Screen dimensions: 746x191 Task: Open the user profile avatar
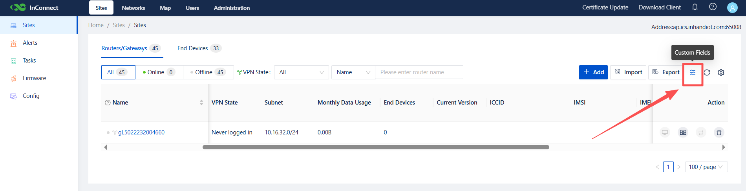[732, 7]
